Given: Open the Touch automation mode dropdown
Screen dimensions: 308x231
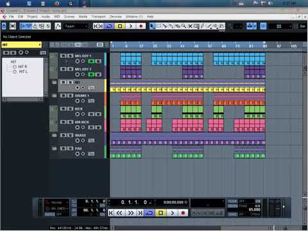Looking at the screenshot, I should (76, 26).
